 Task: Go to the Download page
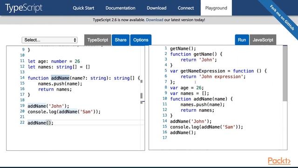coord(156,8)
